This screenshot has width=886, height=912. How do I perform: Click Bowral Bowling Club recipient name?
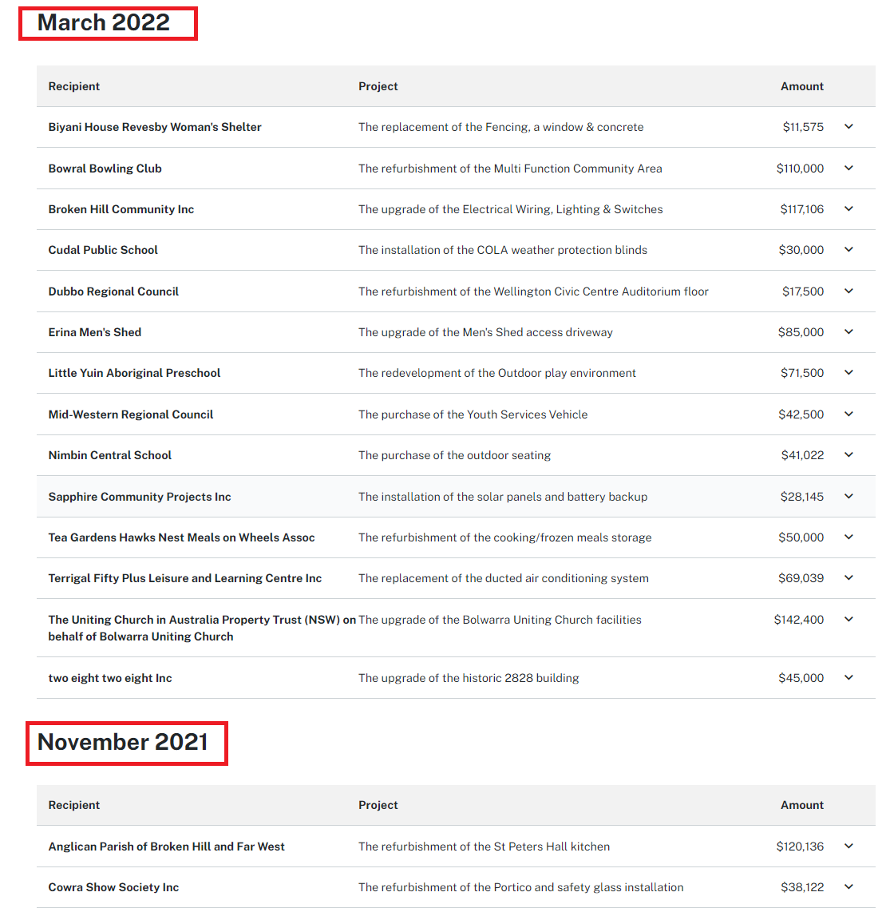(105, 168)
